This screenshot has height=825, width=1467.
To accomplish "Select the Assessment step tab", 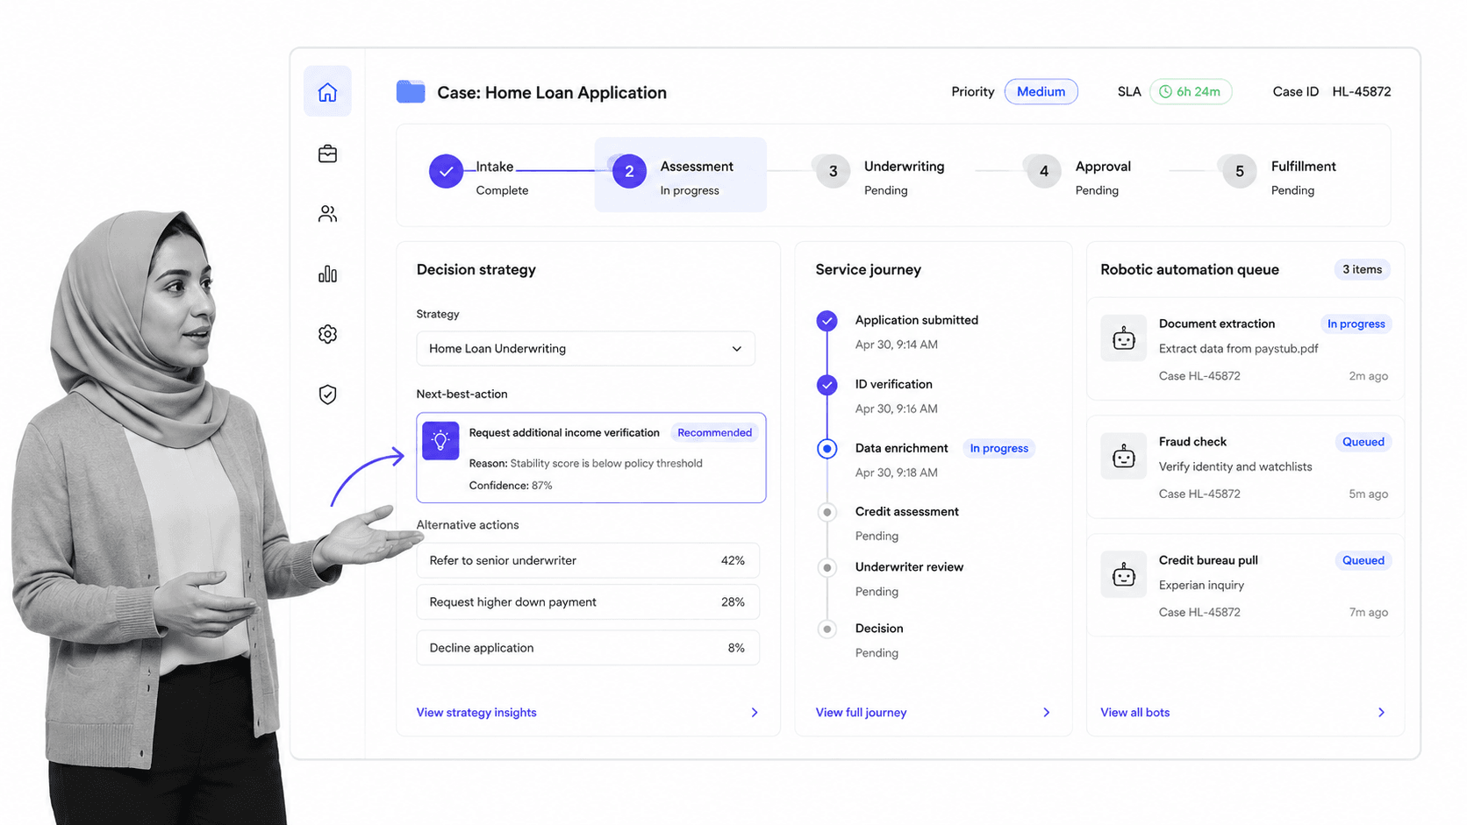I will click(x=680, y=174).
